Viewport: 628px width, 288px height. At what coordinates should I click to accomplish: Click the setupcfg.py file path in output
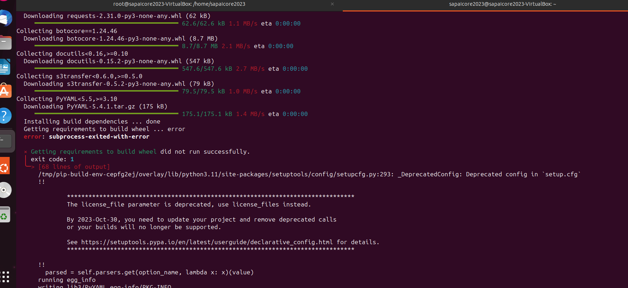[x=216, y=174]
